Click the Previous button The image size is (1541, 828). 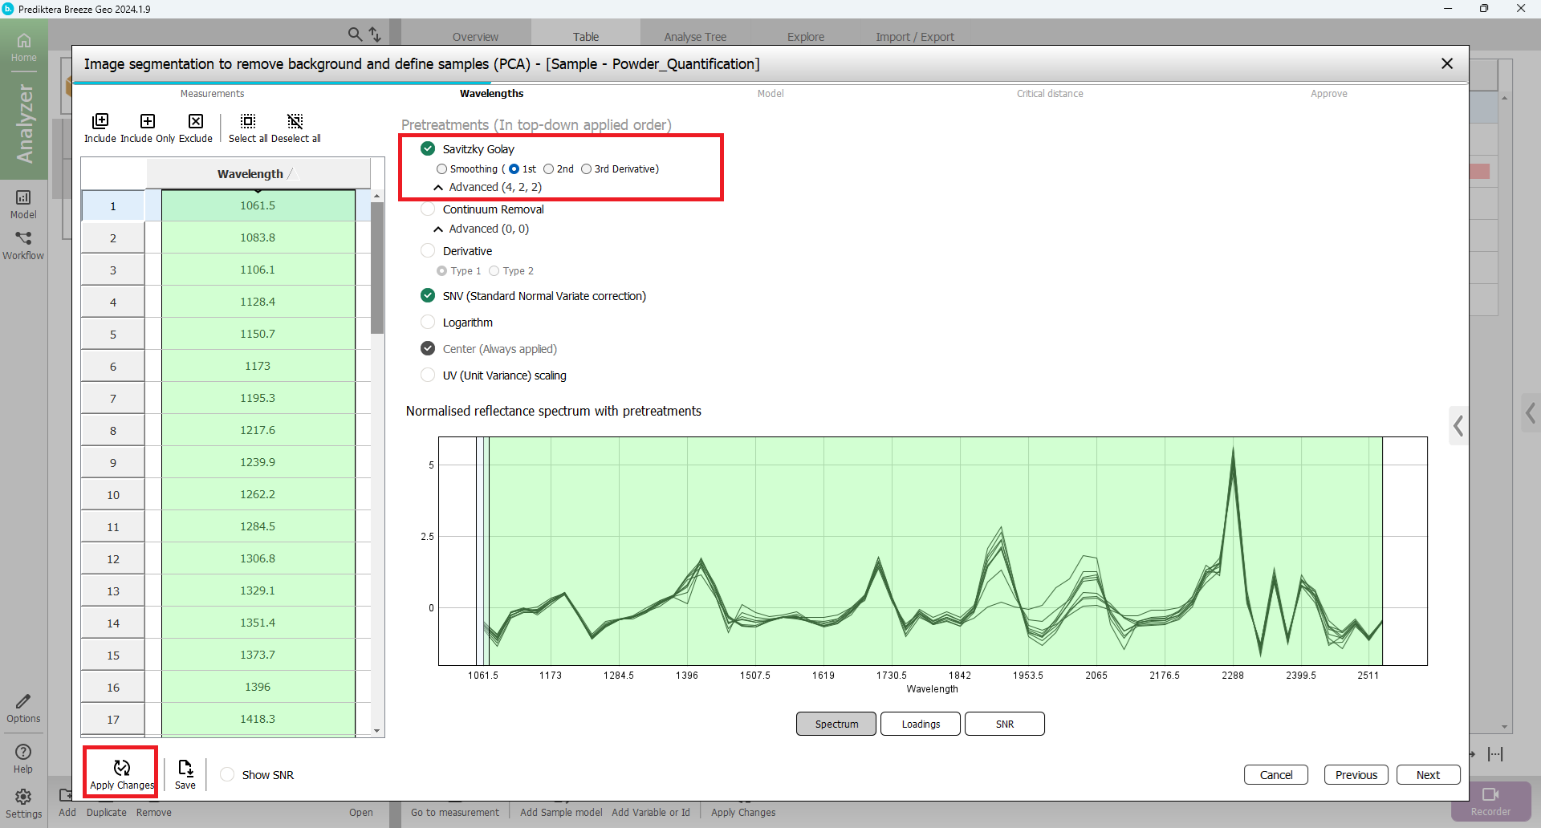tap(1356, 775)
